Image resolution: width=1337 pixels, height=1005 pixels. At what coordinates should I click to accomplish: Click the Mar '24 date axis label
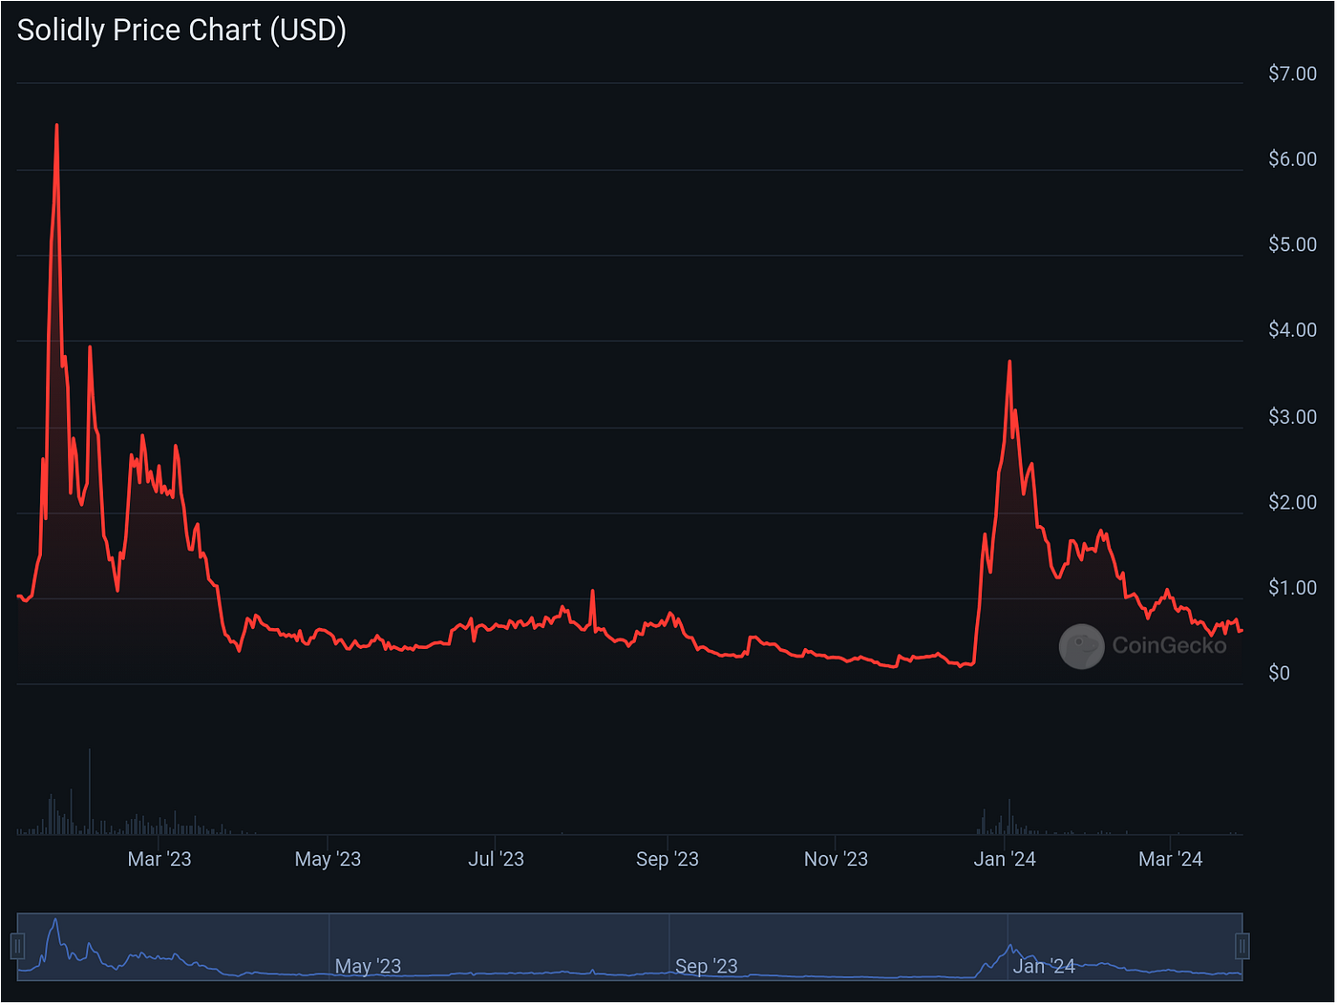(x=1171, y=859)
